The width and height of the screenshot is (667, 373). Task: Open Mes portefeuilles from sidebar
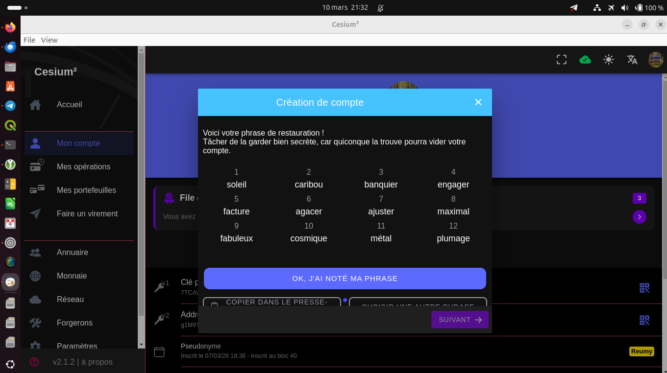[x=86, y=190]
